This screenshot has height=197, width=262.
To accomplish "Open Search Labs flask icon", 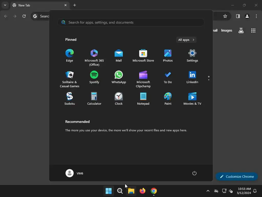I will [x=241, y=31].
